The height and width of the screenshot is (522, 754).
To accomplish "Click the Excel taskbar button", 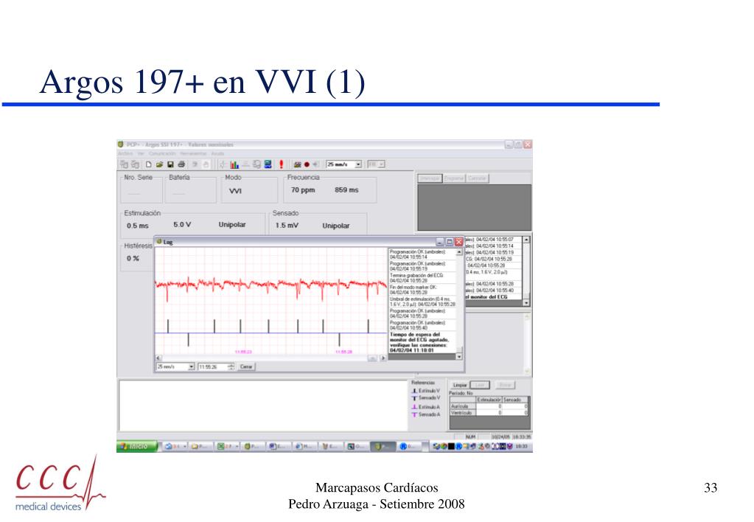I will 228,447.
